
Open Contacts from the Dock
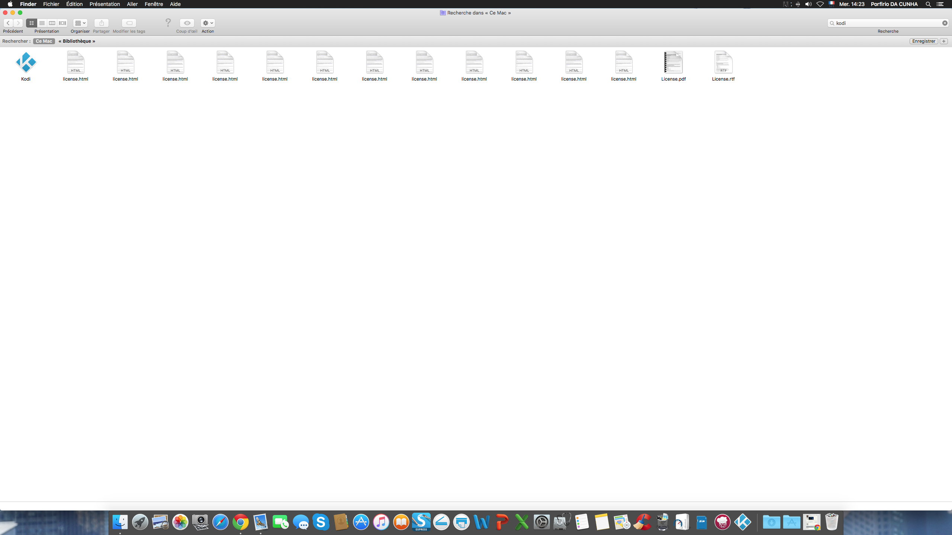pos(341,522)
